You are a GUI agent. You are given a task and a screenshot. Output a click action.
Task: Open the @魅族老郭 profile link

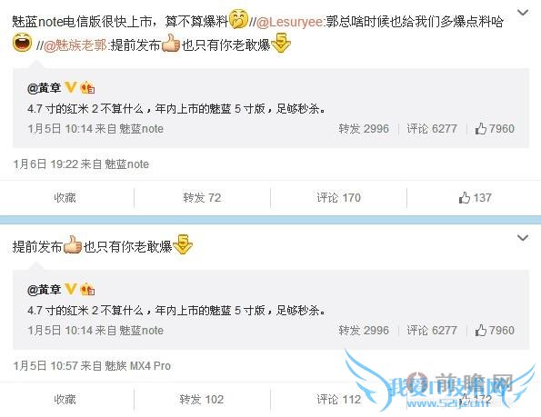pos(75,45)
